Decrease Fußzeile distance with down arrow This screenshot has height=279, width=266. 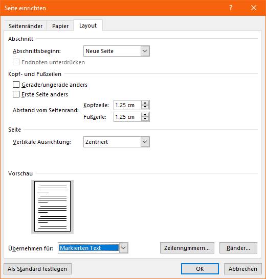click(x=145, y=119)
